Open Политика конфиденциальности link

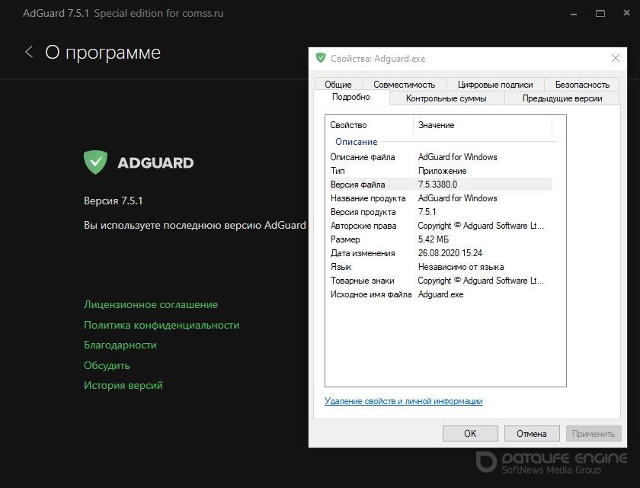162,325
